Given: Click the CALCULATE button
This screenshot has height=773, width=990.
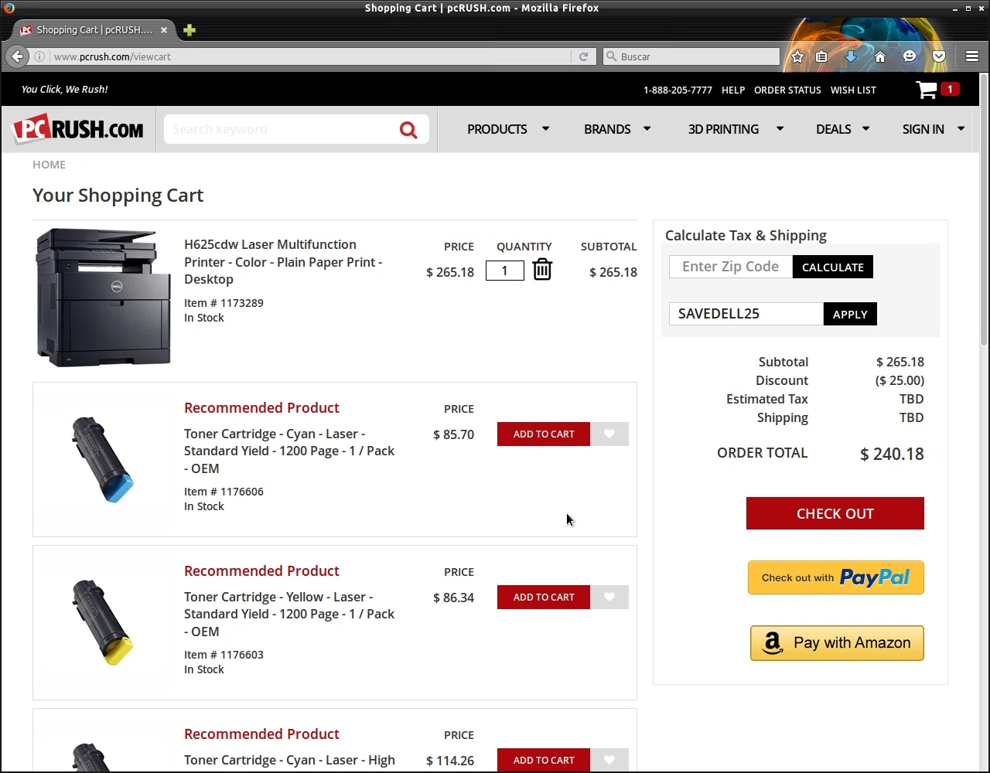Looking at the screenshot, I should click(x=833, y=267).
